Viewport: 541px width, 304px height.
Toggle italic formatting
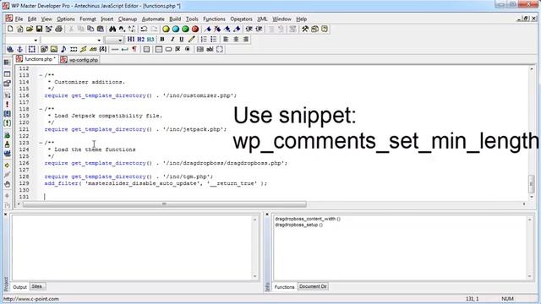[x=172, y=40]
